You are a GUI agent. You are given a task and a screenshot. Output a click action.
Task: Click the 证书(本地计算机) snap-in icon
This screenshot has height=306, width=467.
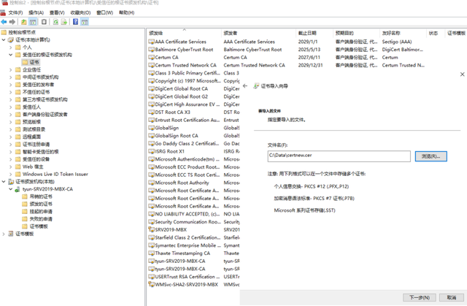(11, 40)
